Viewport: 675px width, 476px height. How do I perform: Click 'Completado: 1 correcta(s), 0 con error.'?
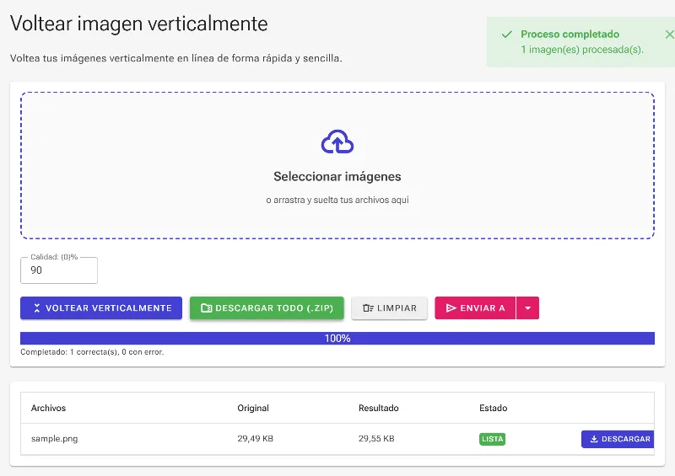[x=92, y=351]
